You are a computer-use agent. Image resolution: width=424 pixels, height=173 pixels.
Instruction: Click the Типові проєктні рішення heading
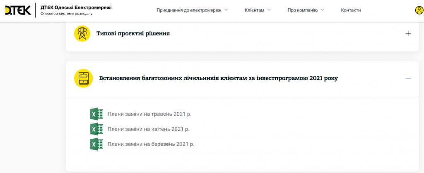[x=133, y=33]
